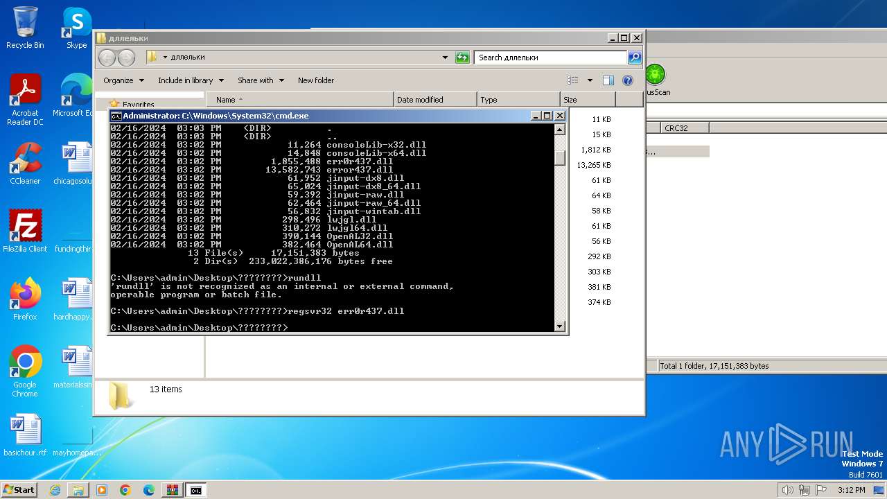
Task: Click the volume speaker tray icon
Action: point(788,490)
